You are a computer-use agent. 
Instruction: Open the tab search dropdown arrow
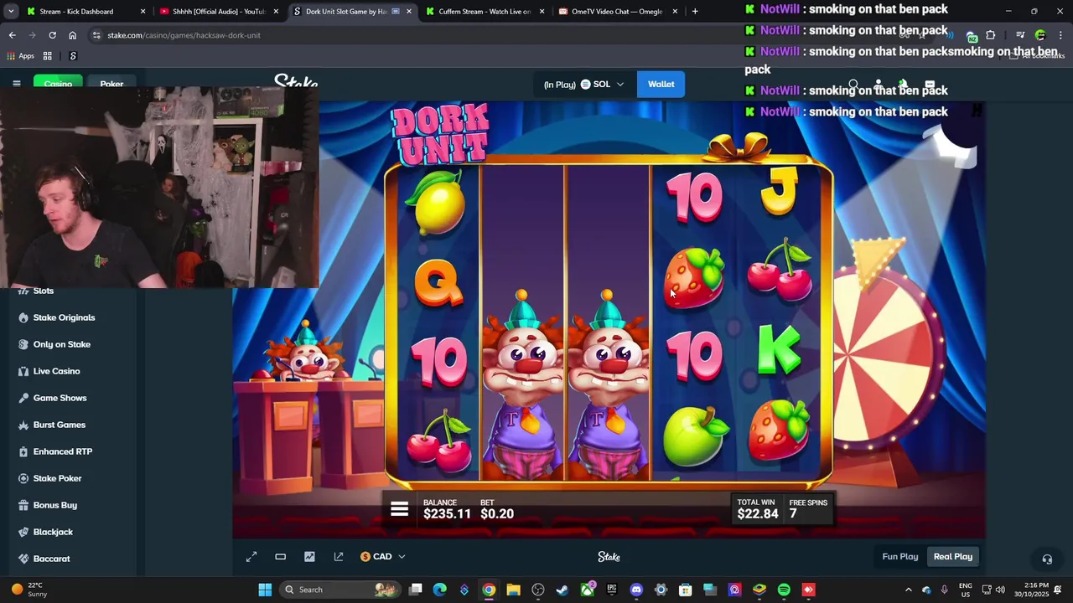[11, 12]
